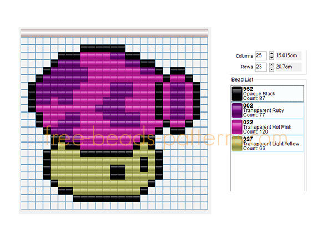Click the Columns input field showing 25
This screenshot has height=244, width=333.
tap(261, 55)
